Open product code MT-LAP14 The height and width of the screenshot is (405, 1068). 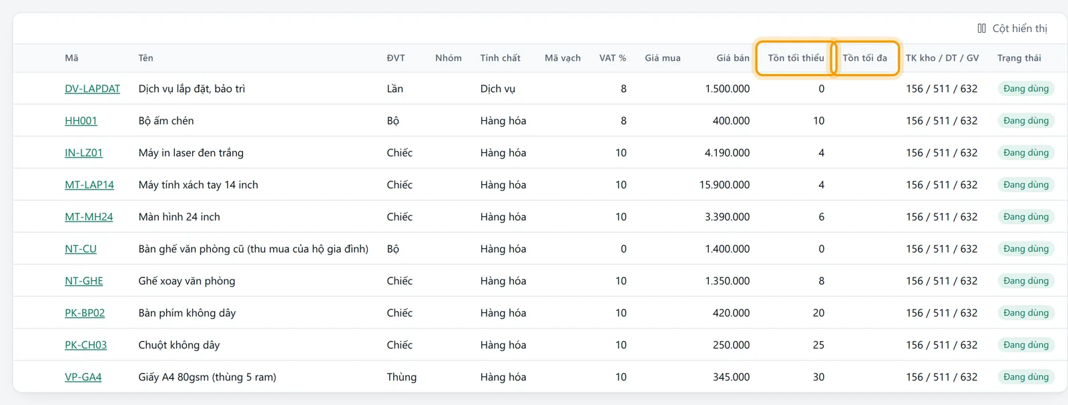point(89,185)
